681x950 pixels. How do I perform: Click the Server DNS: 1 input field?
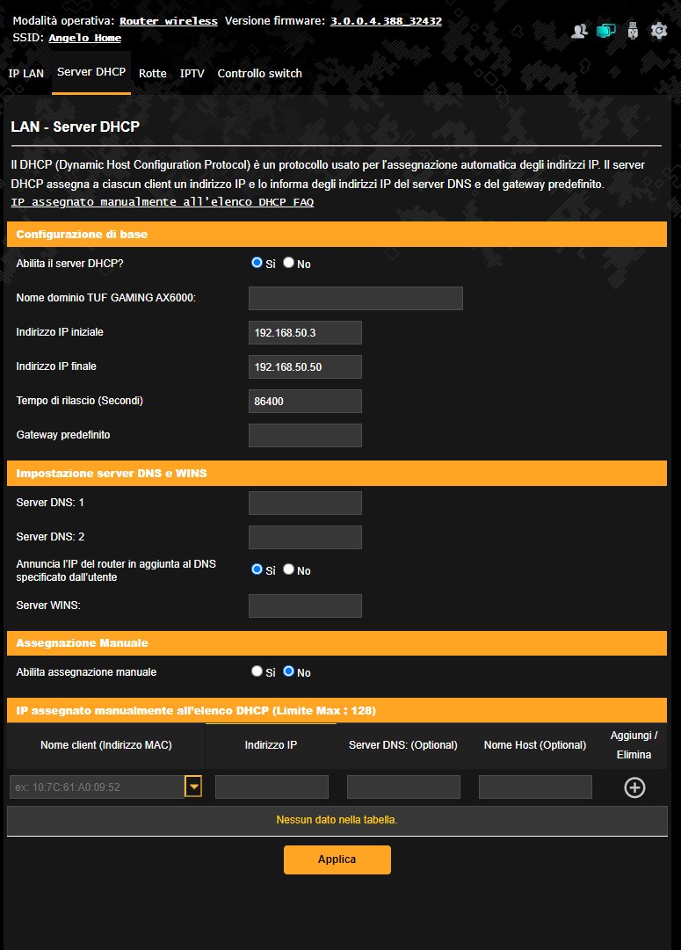pos(306,503)
